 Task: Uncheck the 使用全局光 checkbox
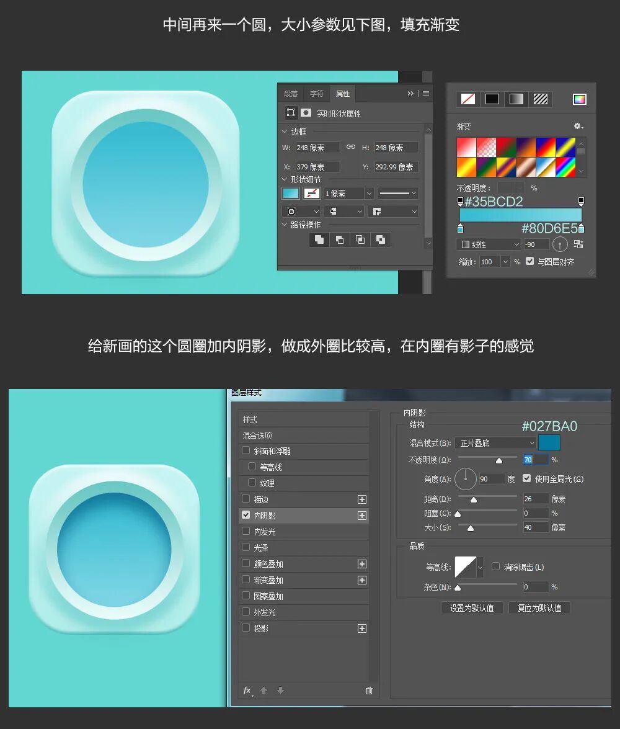527,478
